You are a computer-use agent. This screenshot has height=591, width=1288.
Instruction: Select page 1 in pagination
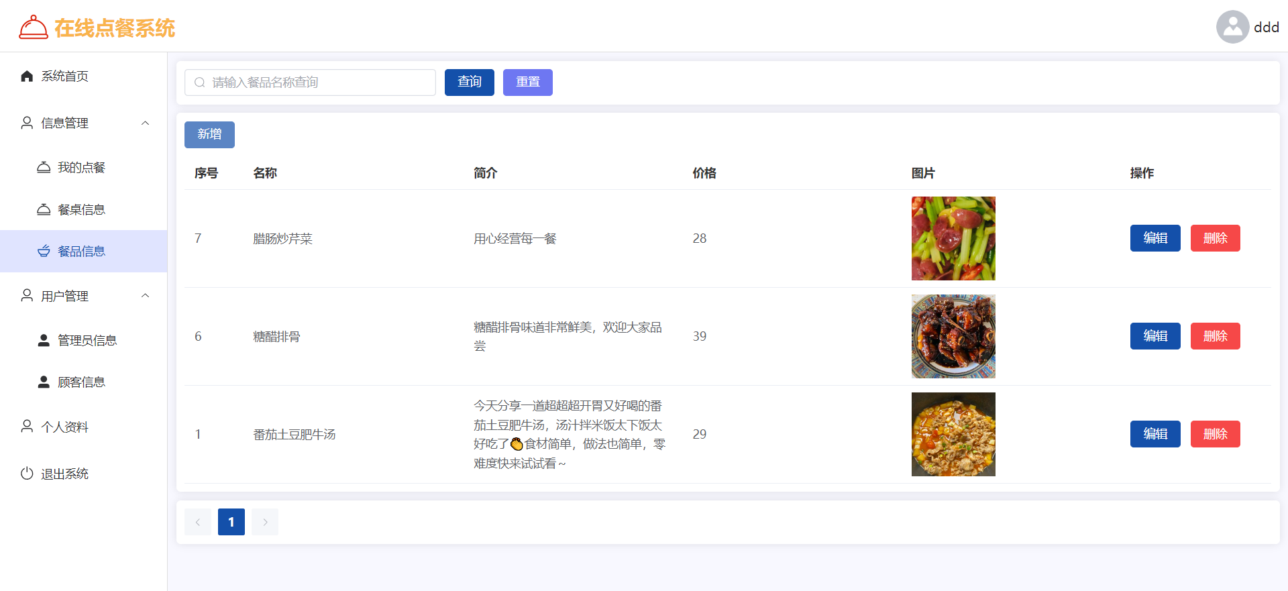click(x=231, y=522)
